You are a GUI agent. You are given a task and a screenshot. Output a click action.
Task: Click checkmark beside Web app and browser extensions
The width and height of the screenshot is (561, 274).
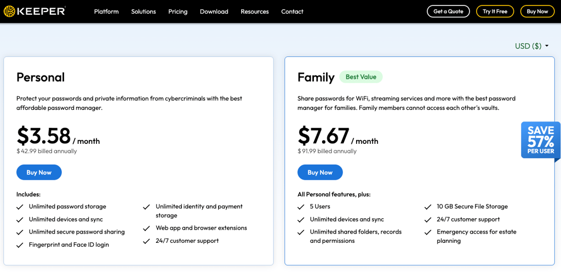(146, 228)
